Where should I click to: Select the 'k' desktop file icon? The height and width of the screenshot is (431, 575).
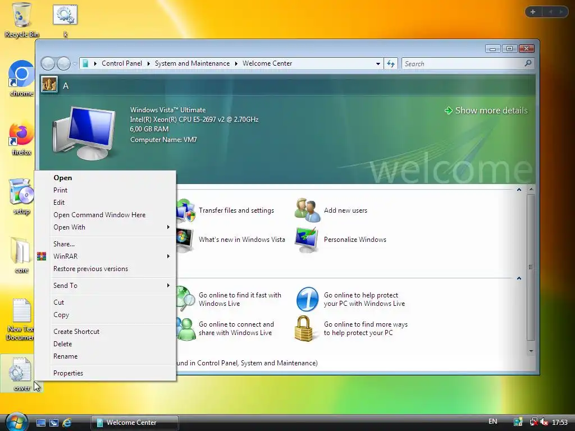coord(65,20)
